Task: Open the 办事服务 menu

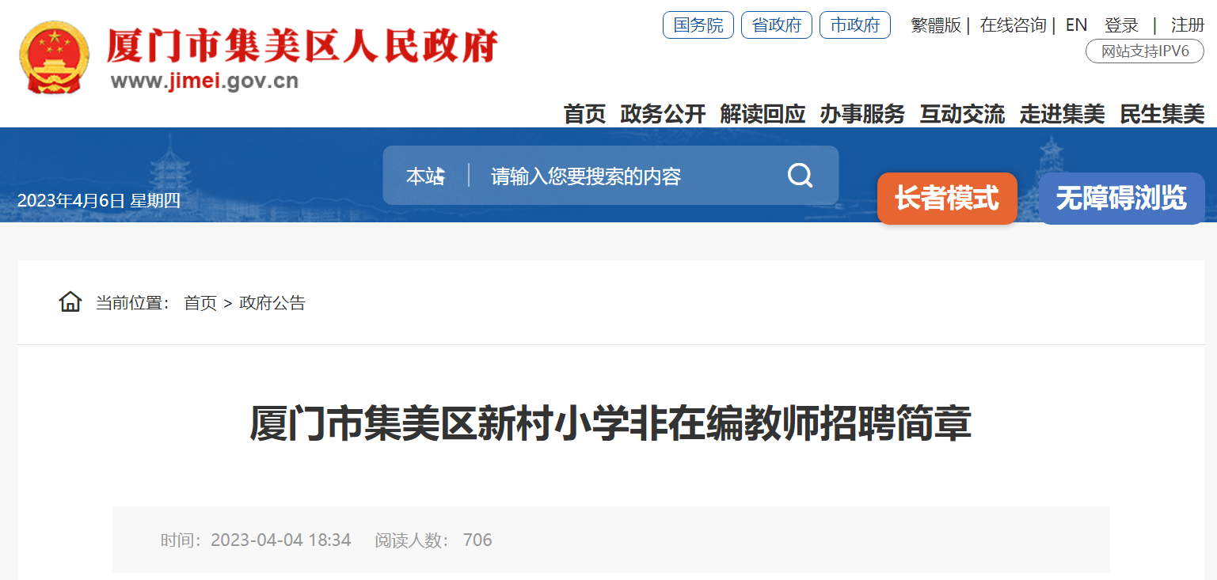Action: (x=862, y=114)
